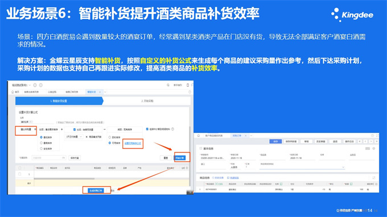Click the 方案名称 input field
This screenshot has width=387, height=217.
pyautogui.click(x=48, y=158)
